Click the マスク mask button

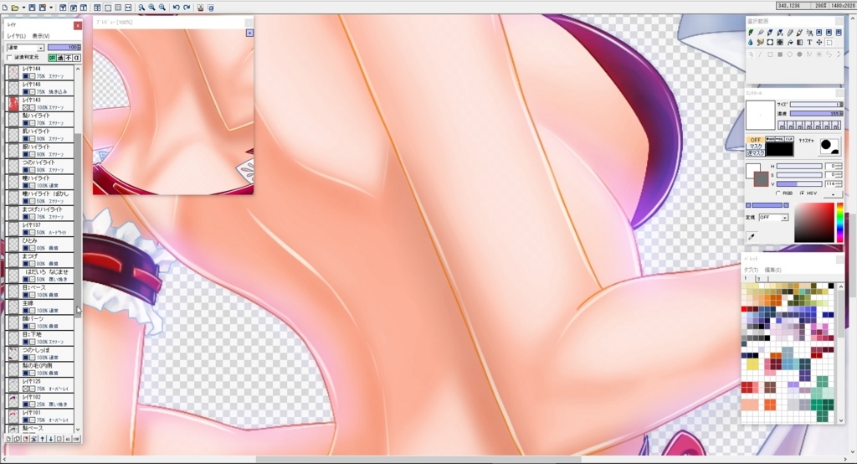(756, 147)
